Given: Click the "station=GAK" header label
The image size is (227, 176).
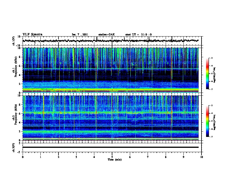Looking at the screenshot, I should (107, 35).
